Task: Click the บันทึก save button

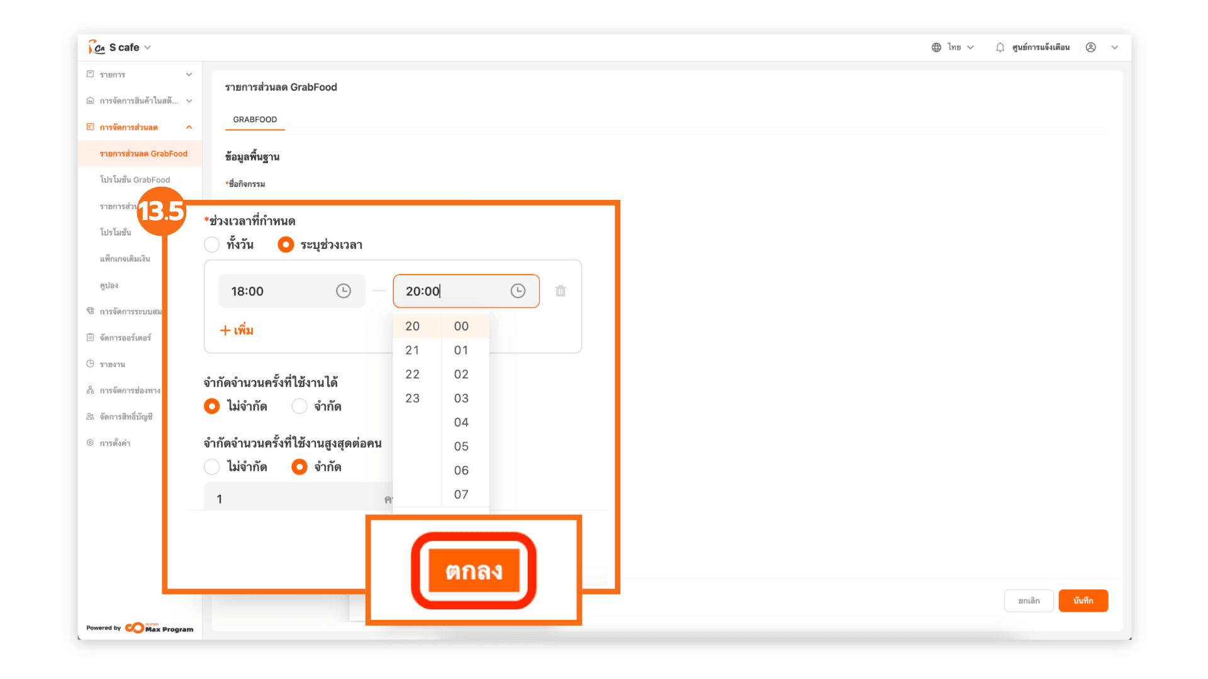Action: (x=1083, y=600)
